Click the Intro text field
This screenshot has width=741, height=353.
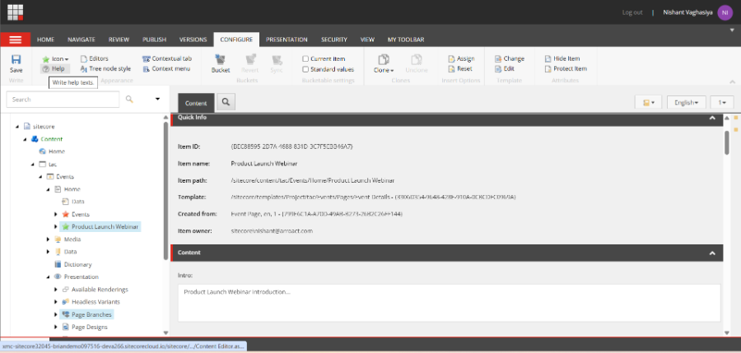point(449,303)
